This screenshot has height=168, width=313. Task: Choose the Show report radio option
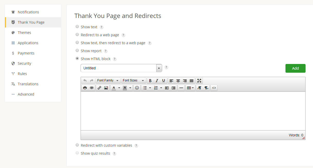(77, 50)
